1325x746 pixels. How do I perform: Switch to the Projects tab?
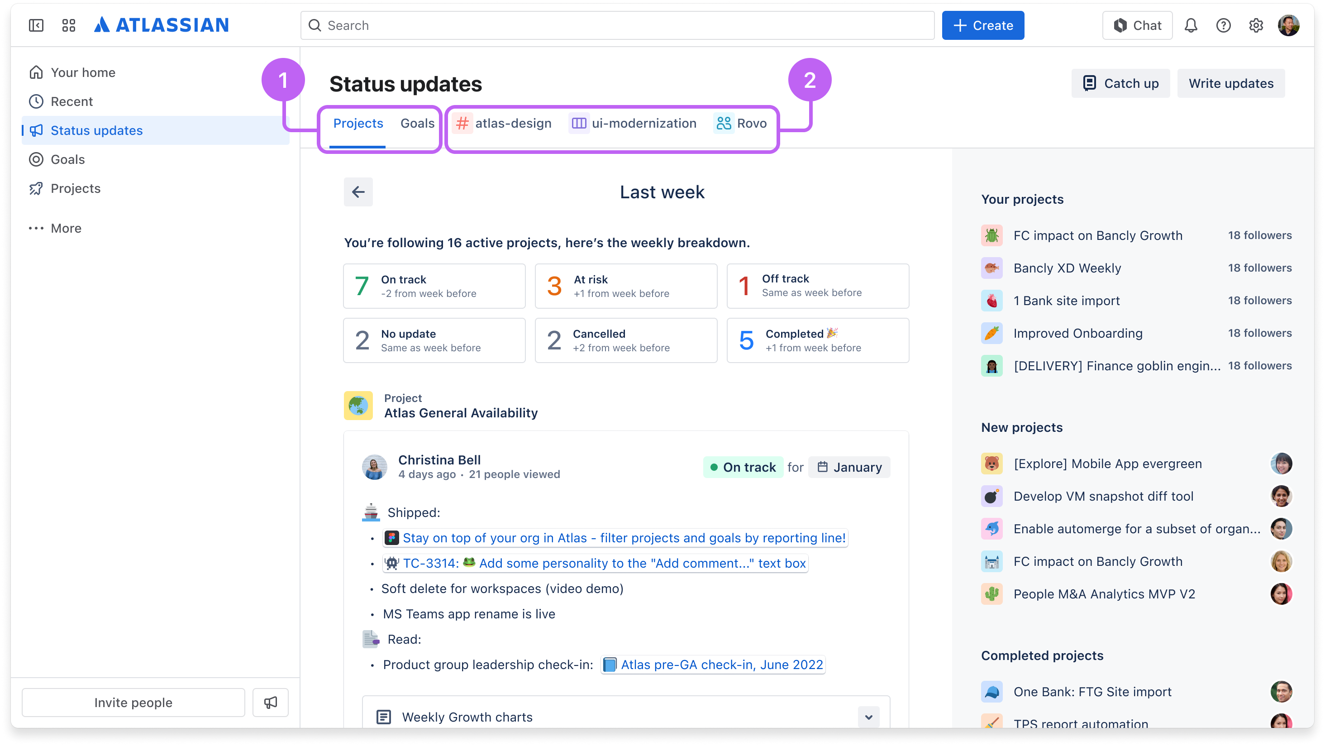[x=358, y=124]
